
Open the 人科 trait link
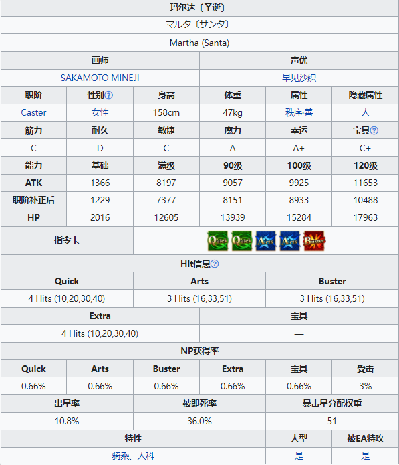coord(146,456)
